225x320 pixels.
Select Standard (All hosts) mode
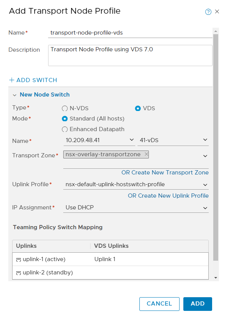tap(65, 119)
